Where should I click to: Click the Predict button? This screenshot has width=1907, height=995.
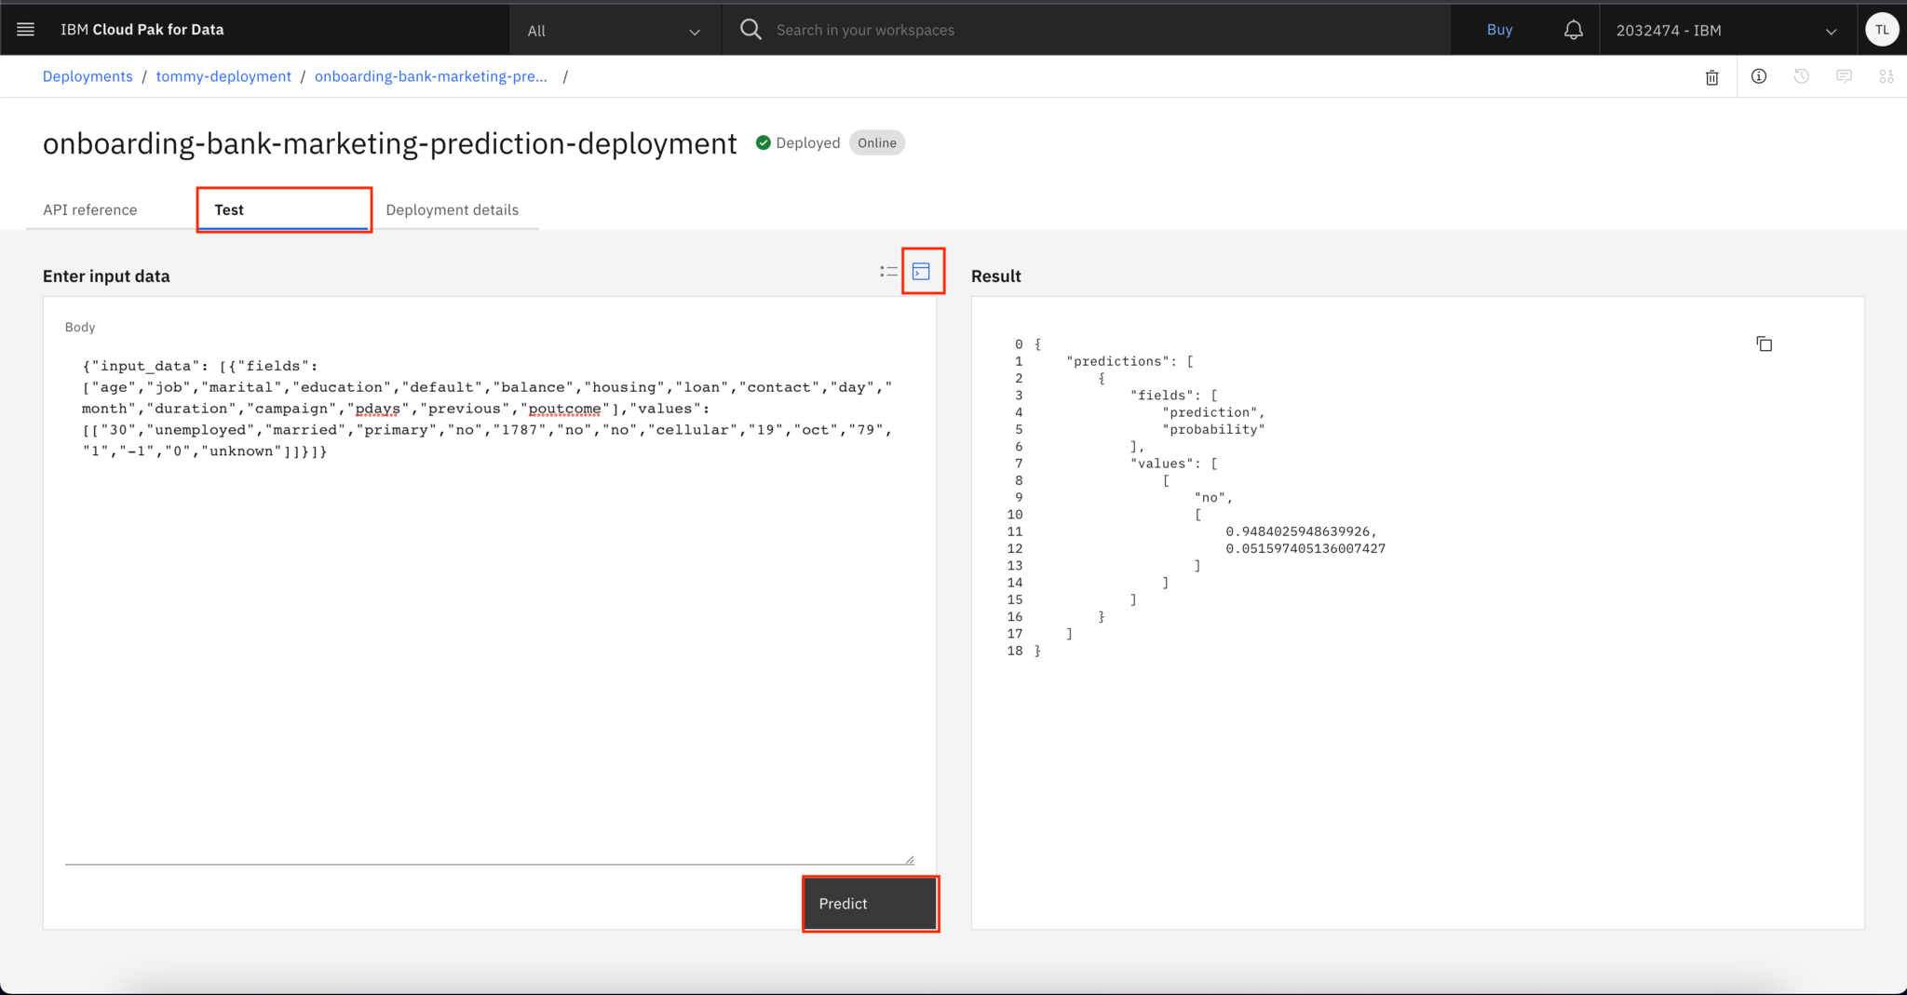click(871, 904)
